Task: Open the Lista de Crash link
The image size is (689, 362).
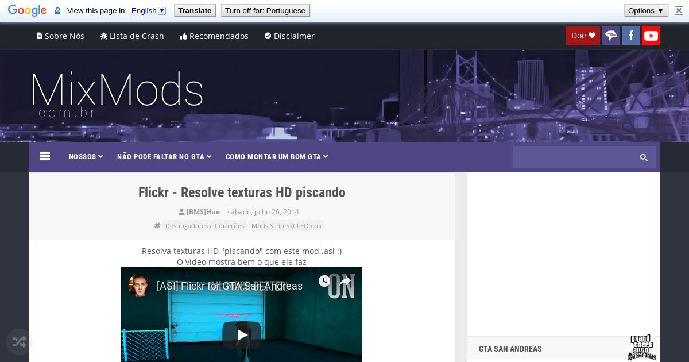Action: [x=132, y=36]
